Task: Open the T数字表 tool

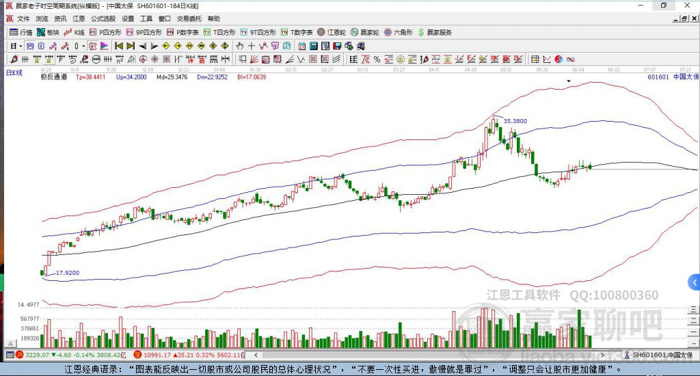Action: (x=297, y=32)
